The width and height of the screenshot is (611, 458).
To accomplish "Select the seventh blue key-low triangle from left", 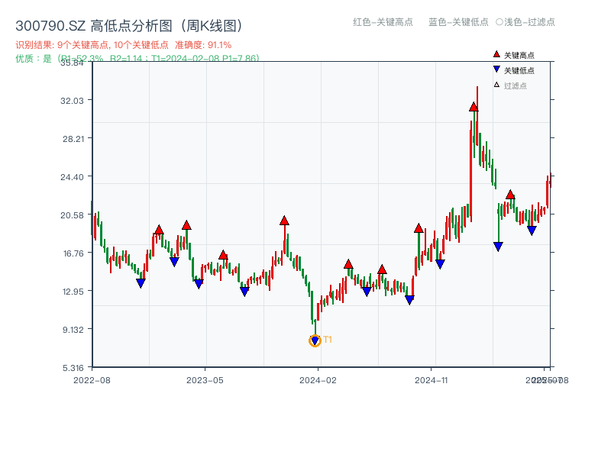I will (409, 300).
